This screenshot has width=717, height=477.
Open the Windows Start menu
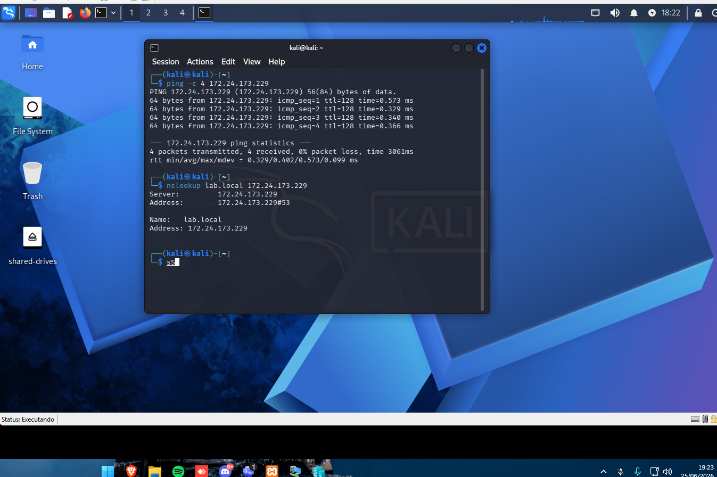click(x=108, y=471)
